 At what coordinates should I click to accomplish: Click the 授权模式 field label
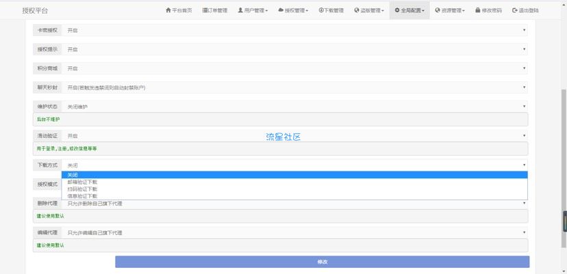click(x=47, y=184)
